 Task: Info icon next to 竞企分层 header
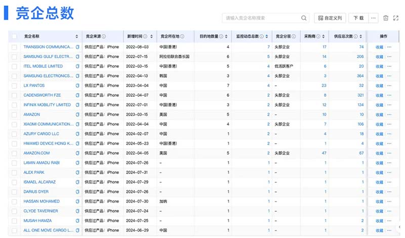pyautogui.click(x=294, y=36)
